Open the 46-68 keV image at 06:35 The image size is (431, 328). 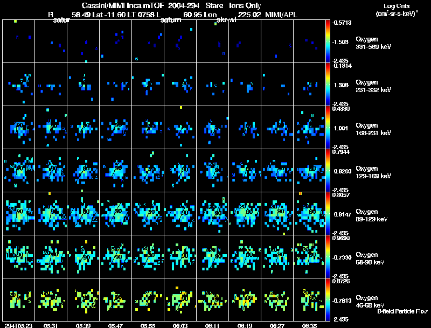[309, 300]
